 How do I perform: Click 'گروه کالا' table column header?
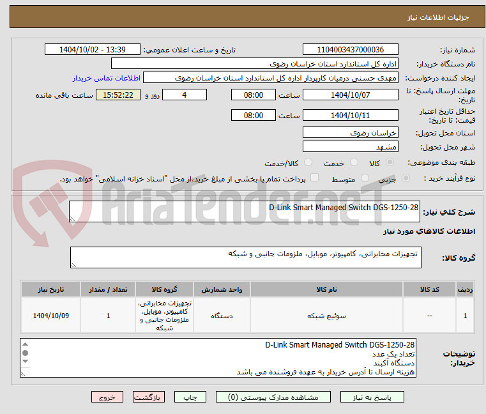pos(164,289)
